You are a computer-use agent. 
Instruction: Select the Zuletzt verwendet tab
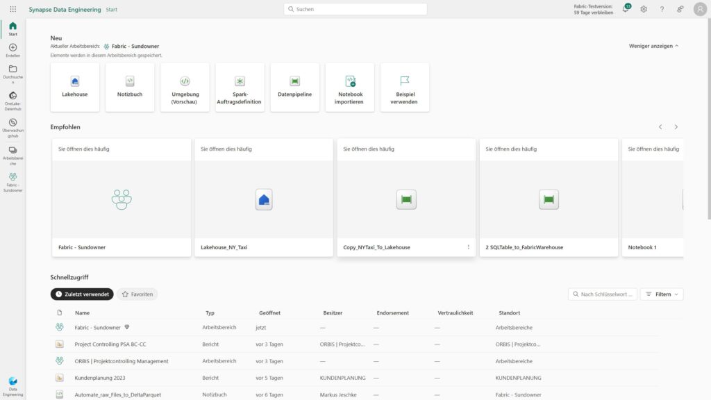tap(82, 294)
